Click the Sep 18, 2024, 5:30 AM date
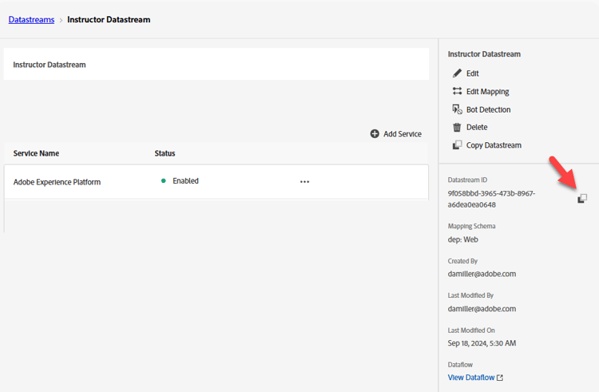This screenshot has height=392, width=599. tap(482, 343)
